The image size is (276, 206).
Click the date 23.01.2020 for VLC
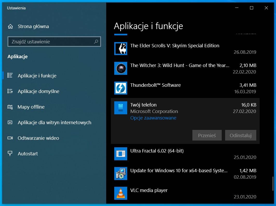tap(245, 197)
